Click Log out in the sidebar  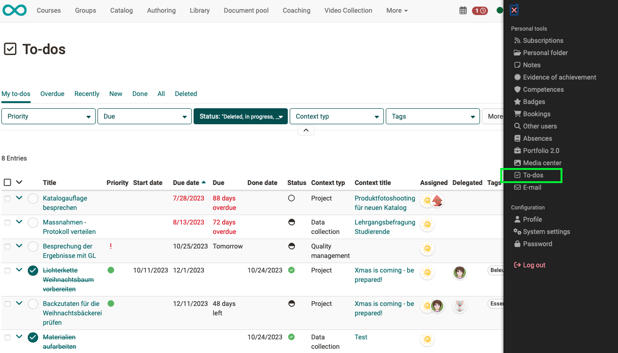point(534,265)
